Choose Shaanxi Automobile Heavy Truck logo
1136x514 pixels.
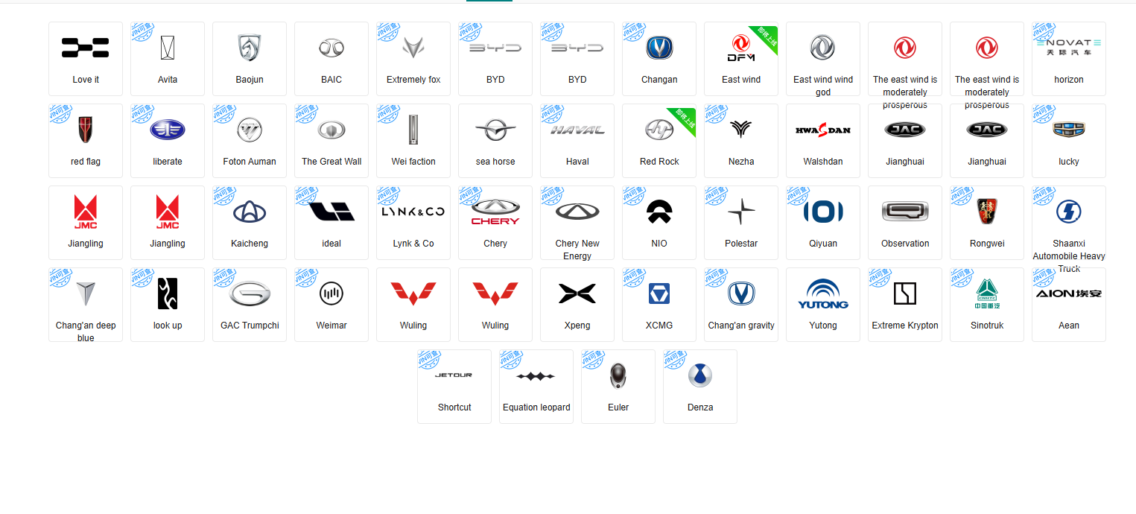[x=1069, y=212]
